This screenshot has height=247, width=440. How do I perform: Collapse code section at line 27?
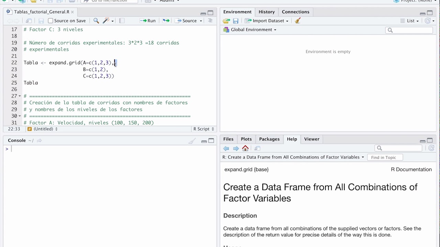(x=20, y=96)
